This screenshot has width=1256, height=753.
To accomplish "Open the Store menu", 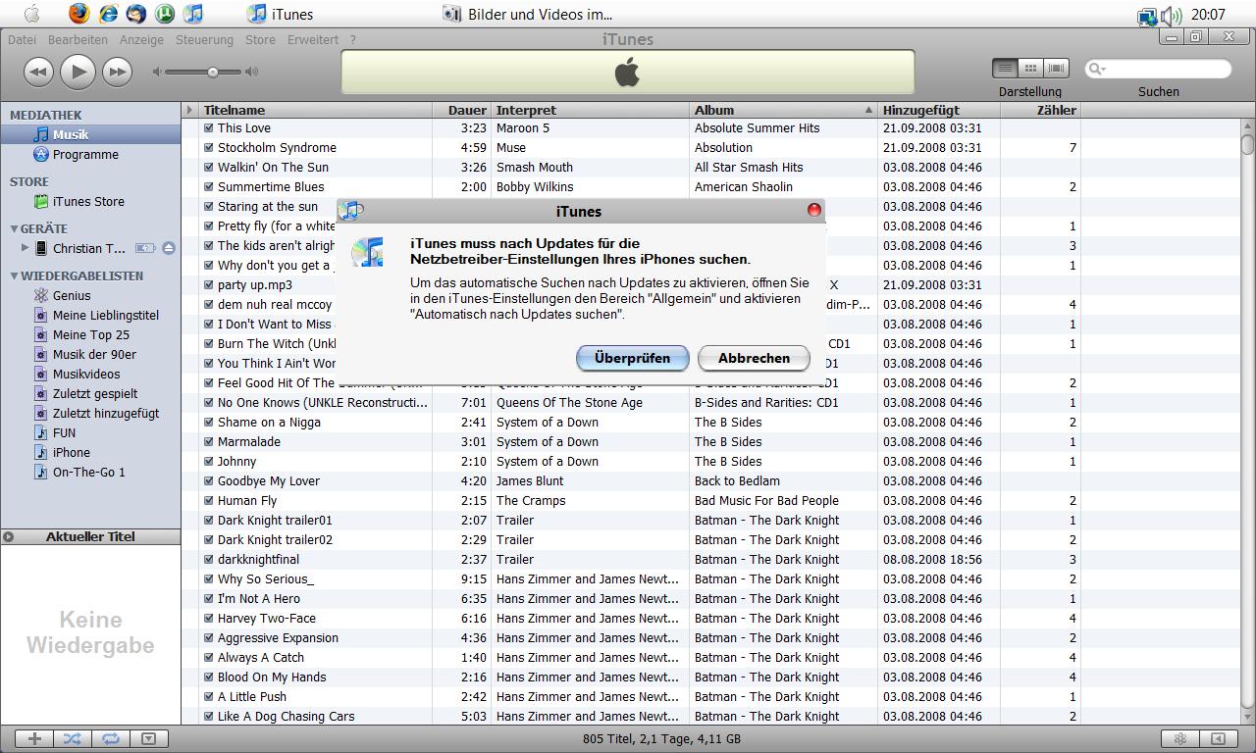I will 260,40.
